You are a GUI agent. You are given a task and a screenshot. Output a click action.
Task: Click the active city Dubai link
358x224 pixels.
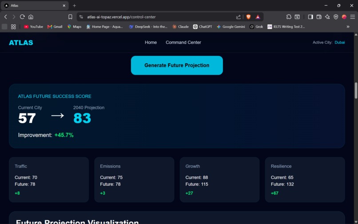339,42
